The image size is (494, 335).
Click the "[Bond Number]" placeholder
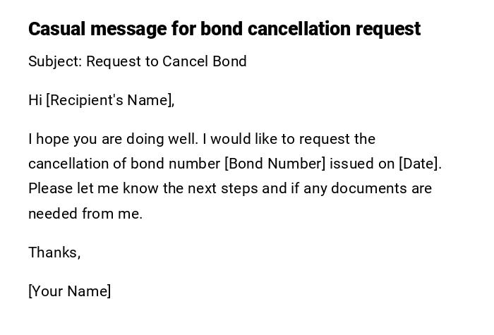pos(275,164)
